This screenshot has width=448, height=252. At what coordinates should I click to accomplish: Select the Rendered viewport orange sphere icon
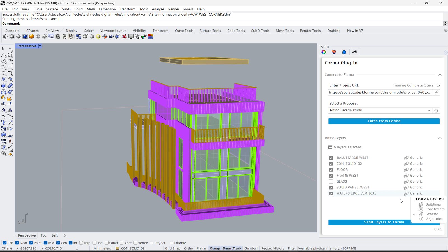[31, 37]
